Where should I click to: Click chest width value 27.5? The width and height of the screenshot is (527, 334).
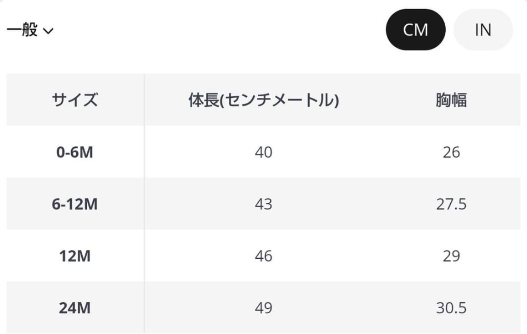(451, 204)
